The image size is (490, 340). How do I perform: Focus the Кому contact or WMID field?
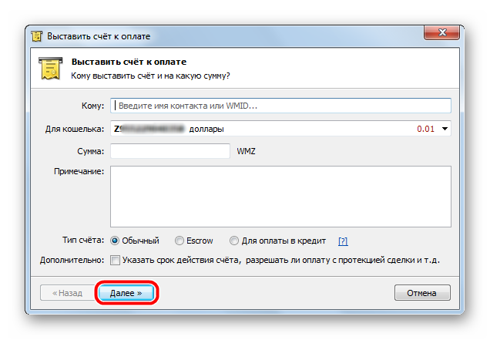tap(280, 106)
